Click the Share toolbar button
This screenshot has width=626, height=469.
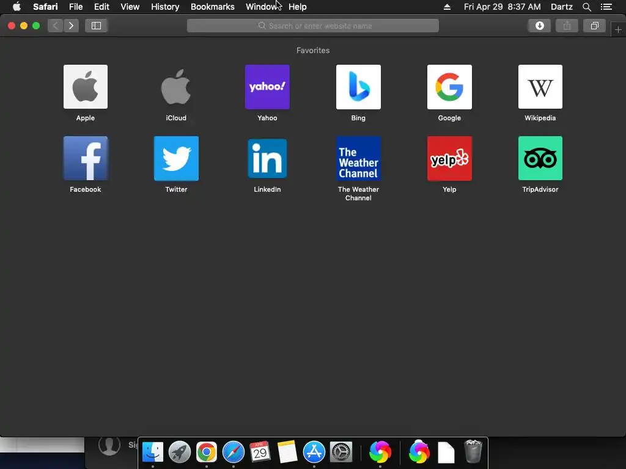click(567, 26)
